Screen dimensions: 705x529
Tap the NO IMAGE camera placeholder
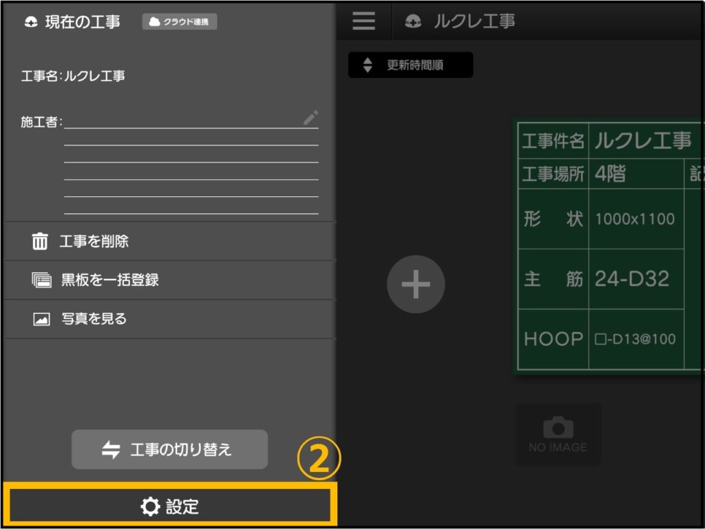558,434
